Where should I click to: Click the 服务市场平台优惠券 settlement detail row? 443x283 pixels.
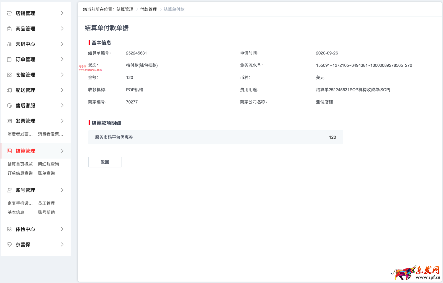(x=215, y=137)
